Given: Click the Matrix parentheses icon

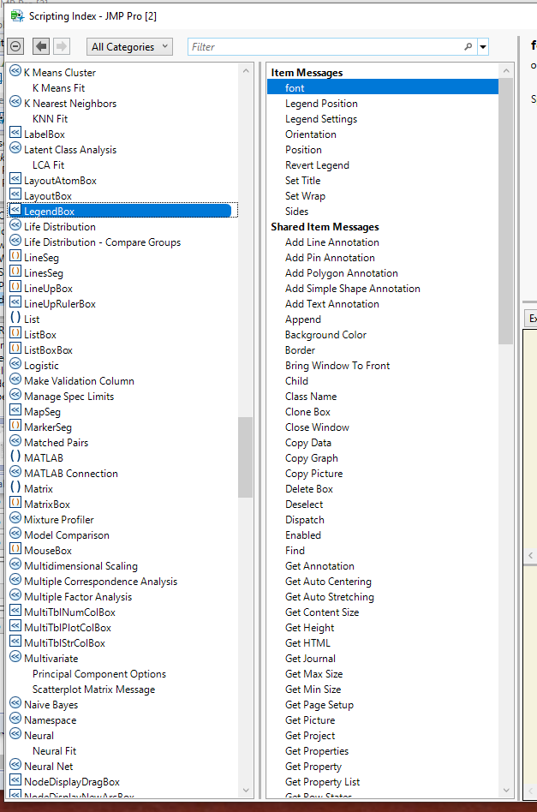Looking at the screenshot, I should click(x=15, y=488).
